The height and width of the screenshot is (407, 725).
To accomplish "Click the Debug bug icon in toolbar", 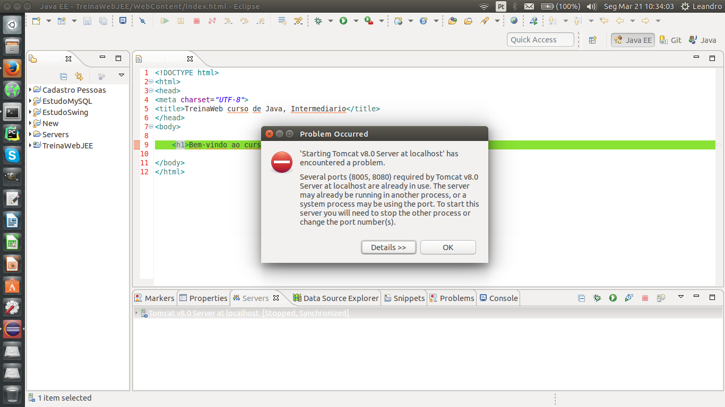I will point(318,21).
